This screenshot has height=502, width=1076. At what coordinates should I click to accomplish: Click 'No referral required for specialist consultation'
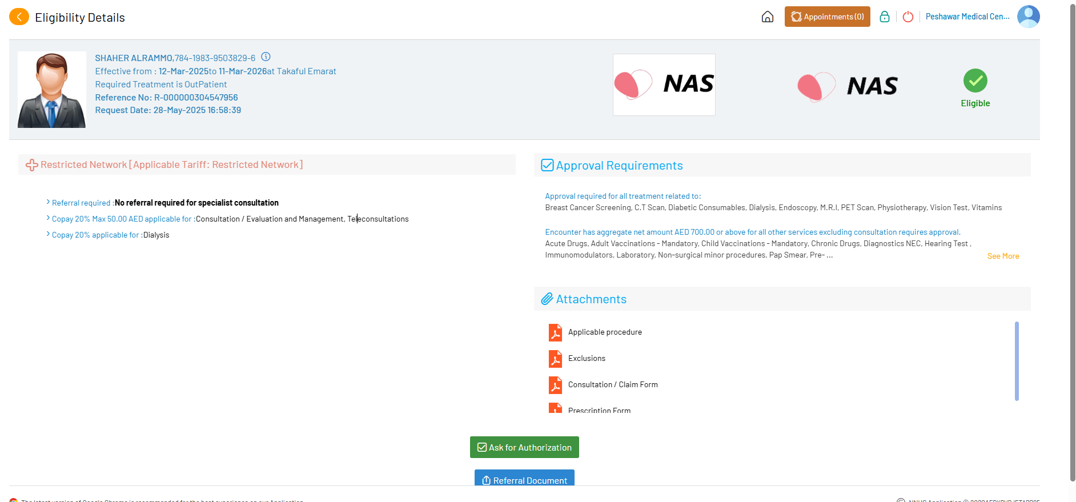pyautogui.click(x=196, y=203)
